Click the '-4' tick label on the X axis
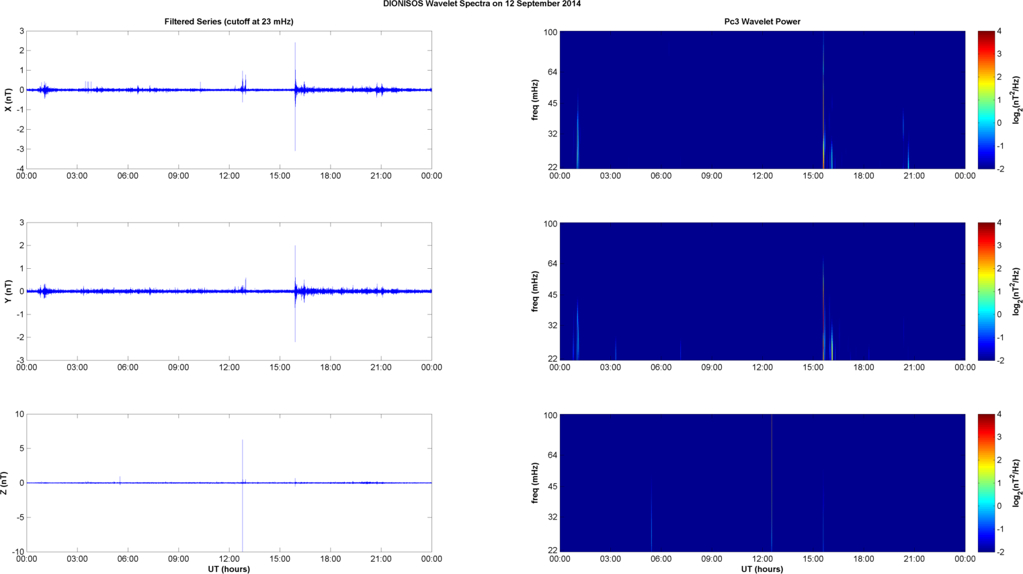This screenshot has height=574, width=1023. point(20,169)
